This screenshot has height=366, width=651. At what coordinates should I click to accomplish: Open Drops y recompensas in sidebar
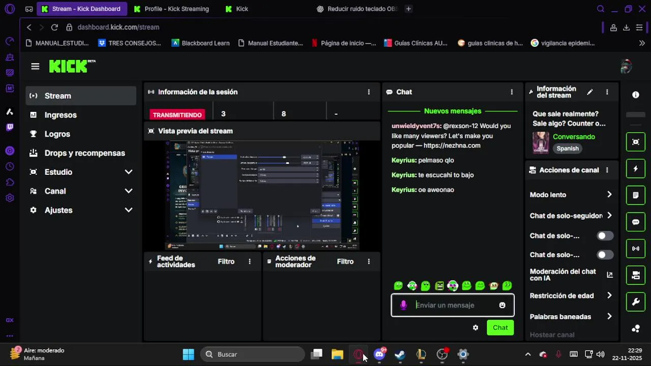tap(81, 153)
